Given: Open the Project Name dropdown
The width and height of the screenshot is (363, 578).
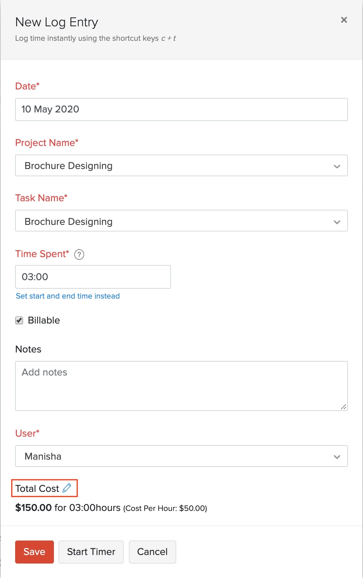Looking at the screenshot, I should point(181,166).
